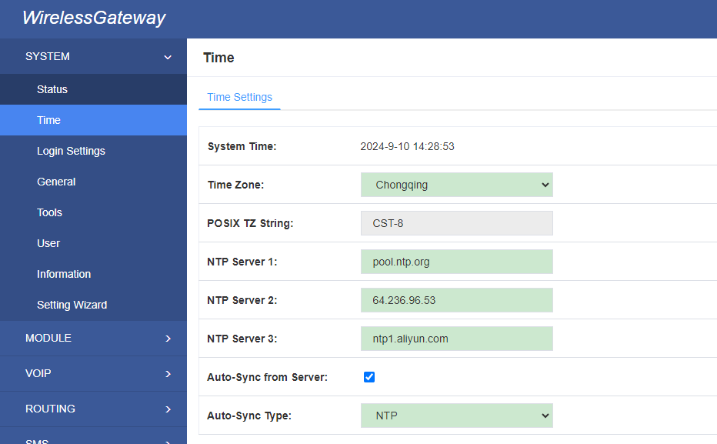Open Login Settings page
The height and width of the screenshot is (444, 717).
coord(93,151)
